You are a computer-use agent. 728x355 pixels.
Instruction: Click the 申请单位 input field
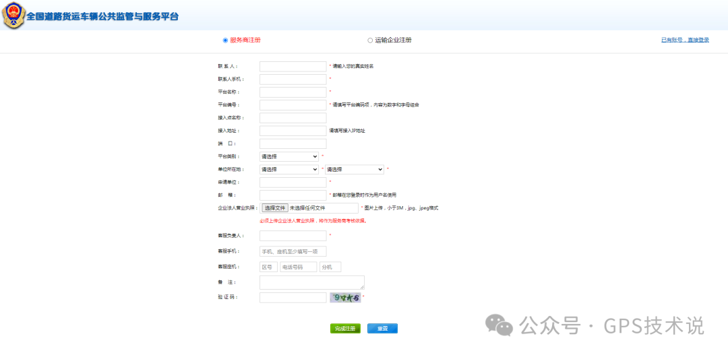[293, 183]
